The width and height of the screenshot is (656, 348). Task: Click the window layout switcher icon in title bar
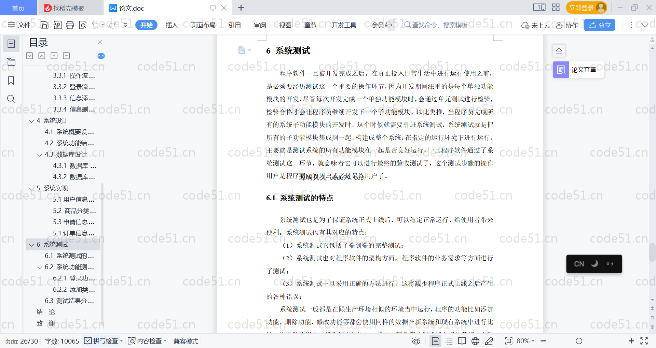[x=539, y=8]
